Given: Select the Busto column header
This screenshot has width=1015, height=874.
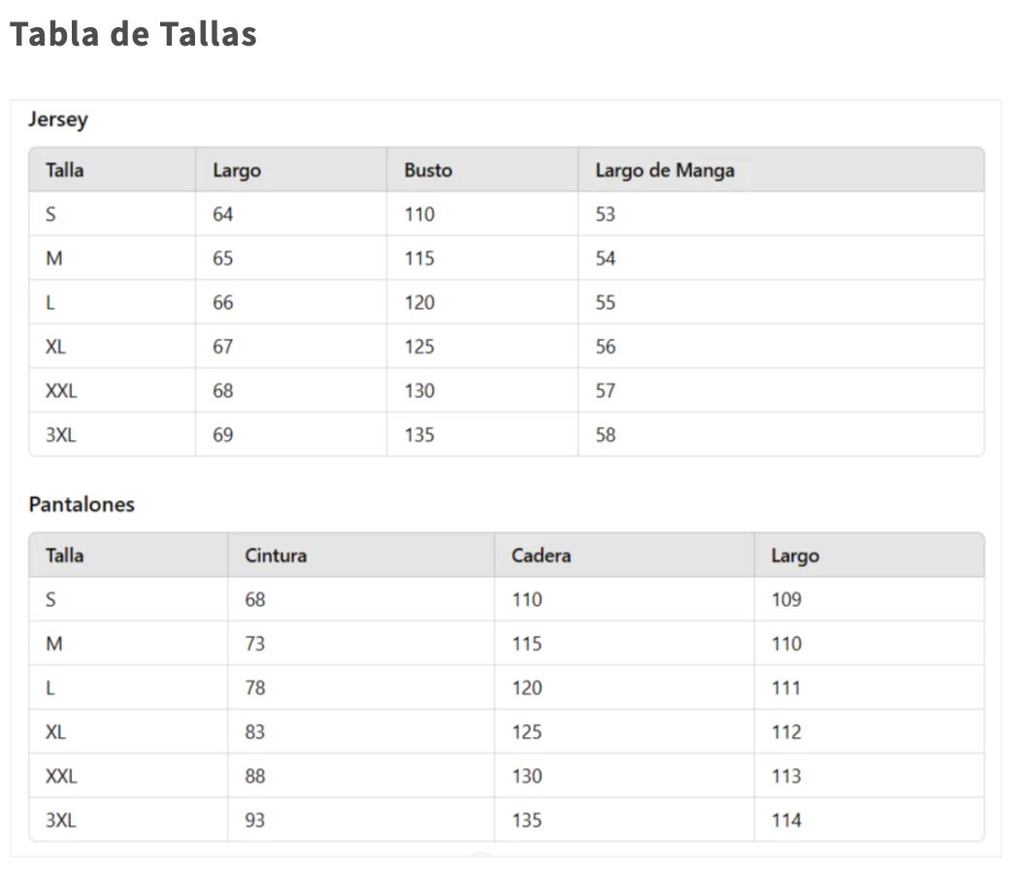Looking at the screenshot, I should click(428, 170).
